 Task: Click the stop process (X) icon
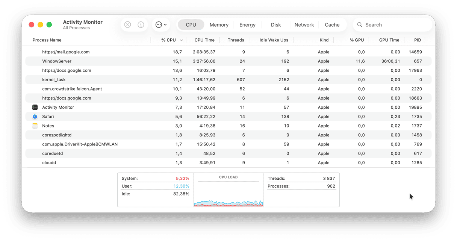[x=127, y=24]
